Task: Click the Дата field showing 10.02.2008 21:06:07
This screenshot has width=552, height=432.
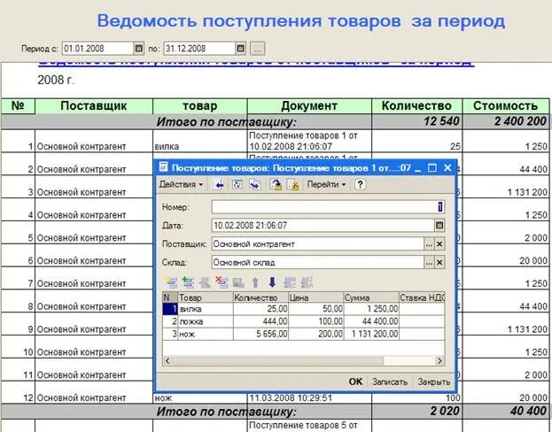Action: point(323,225)
